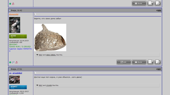Viewport: 170px width, 95px height.
Task: Click the green online status dot under dropov0d
Action: coord(10,62)
